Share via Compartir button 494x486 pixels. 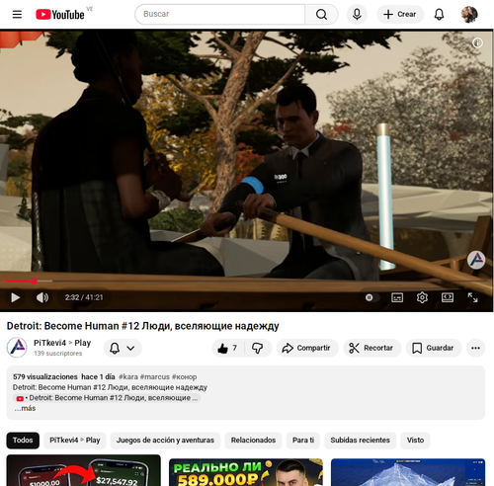tap(307, 348)
